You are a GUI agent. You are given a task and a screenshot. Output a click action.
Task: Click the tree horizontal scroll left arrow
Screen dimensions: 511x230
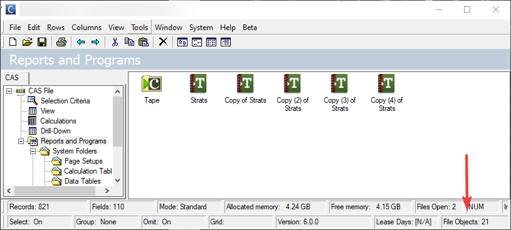(9, 191)
